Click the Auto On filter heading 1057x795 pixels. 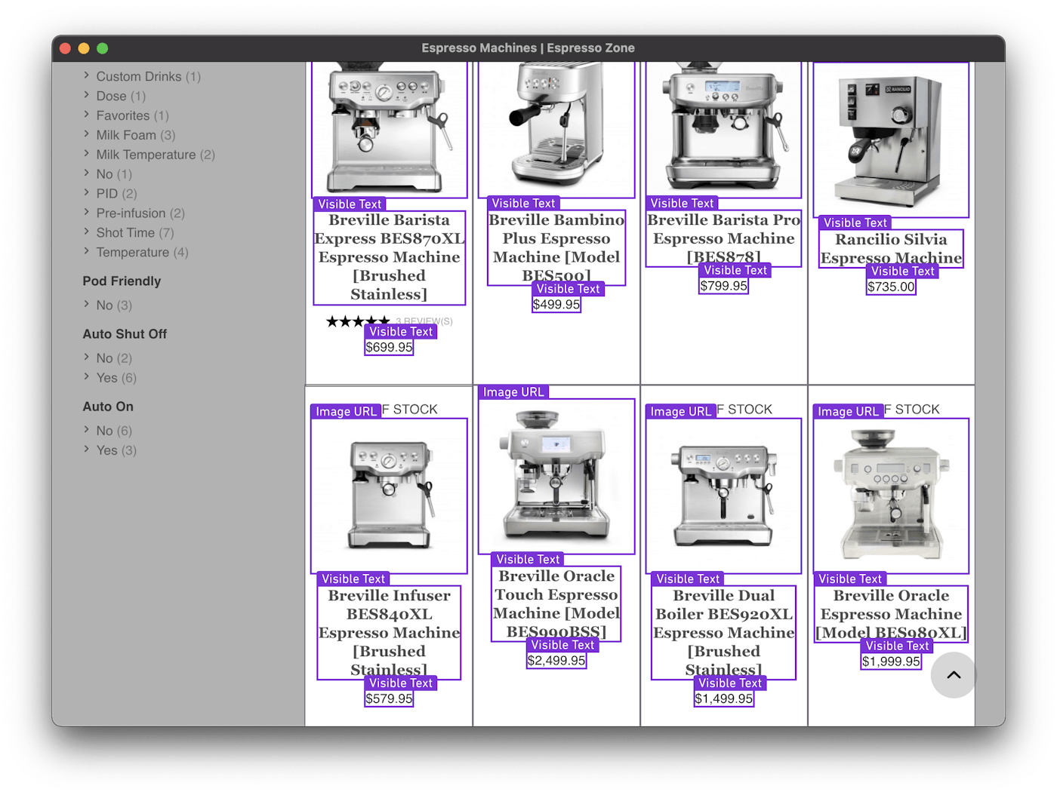coord(108,406)
